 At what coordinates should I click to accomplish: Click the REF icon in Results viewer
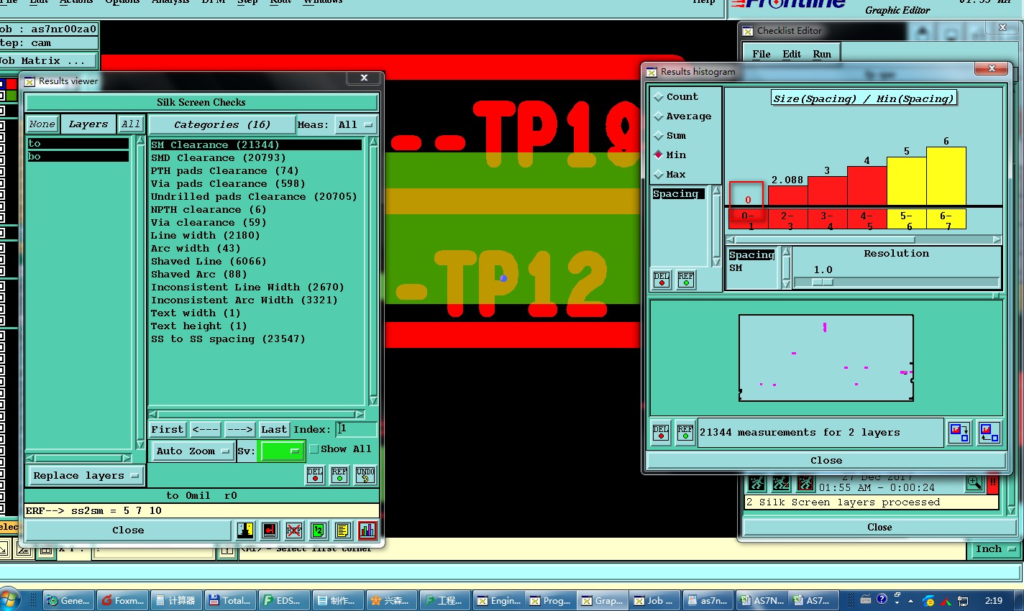pyautogui.click(x=339, y=475)
